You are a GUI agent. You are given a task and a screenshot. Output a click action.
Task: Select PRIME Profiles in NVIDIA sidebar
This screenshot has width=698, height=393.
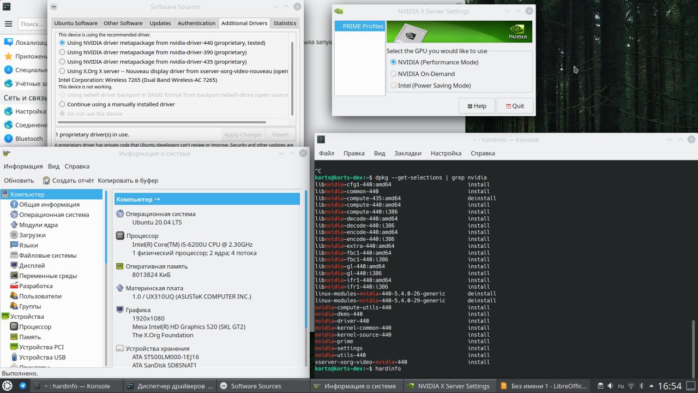coord(360,26)
